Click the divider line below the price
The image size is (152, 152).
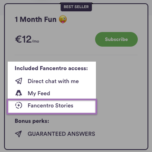76,55
